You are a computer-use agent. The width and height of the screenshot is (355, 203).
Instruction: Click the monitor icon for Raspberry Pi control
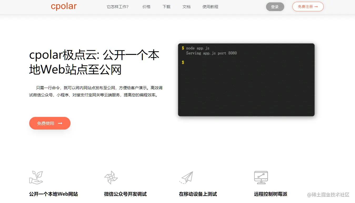(x=261, y=177)
